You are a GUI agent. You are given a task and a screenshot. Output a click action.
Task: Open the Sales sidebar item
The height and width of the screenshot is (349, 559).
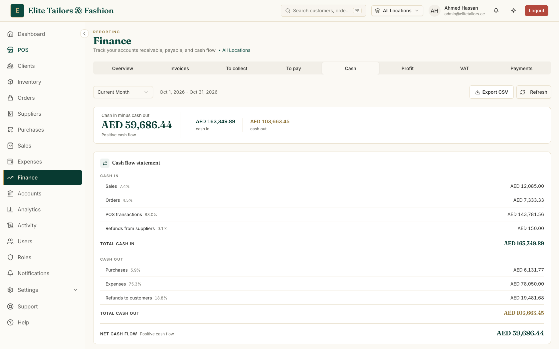[x=43, y=146]
